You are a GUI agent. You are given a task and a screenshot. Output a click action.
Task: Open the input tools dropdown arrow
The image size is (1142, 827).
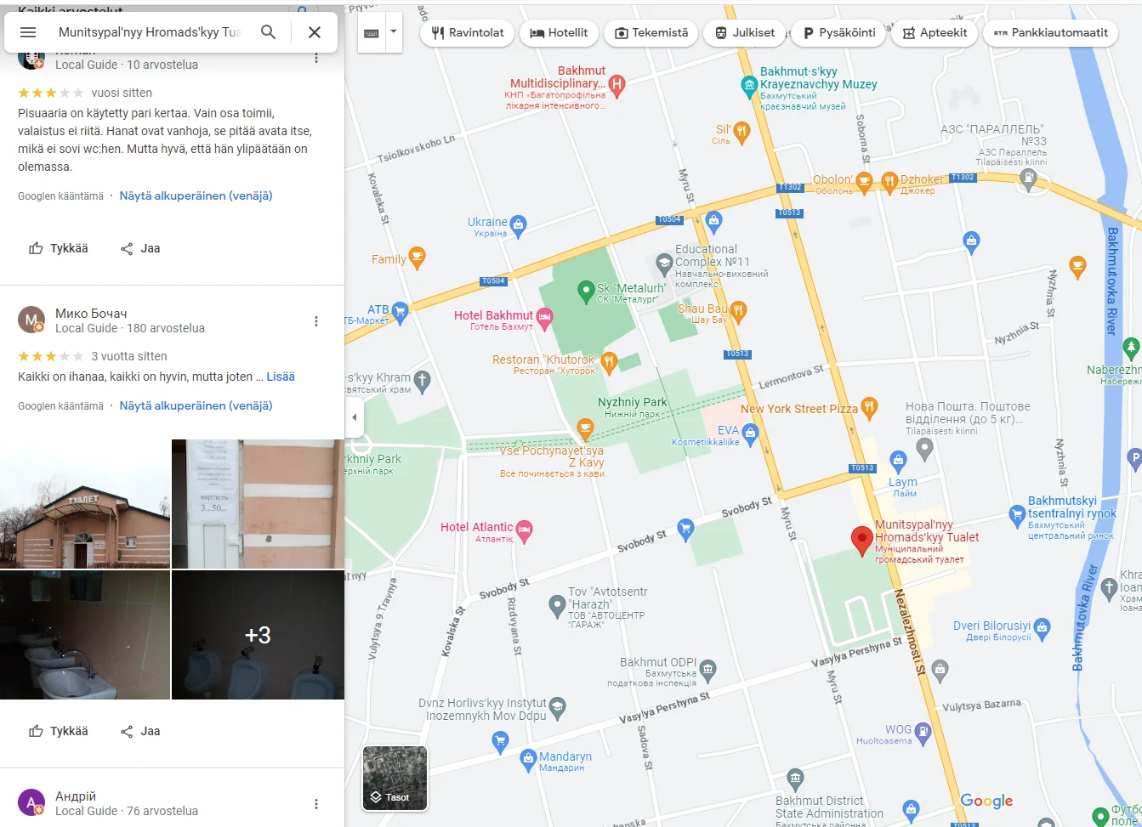pos(393,32)
